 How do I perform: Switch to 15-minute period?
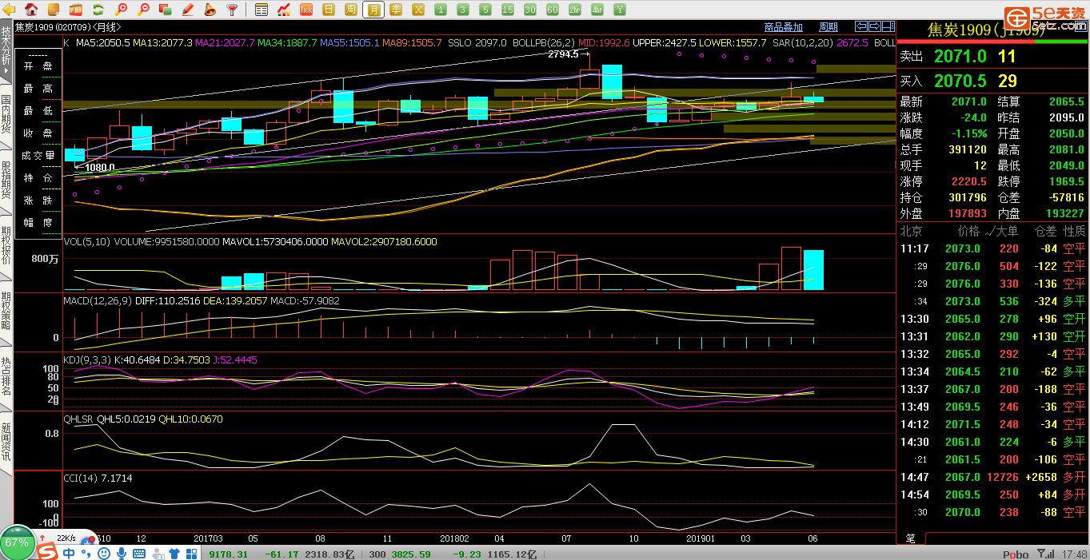pos(508,10)
